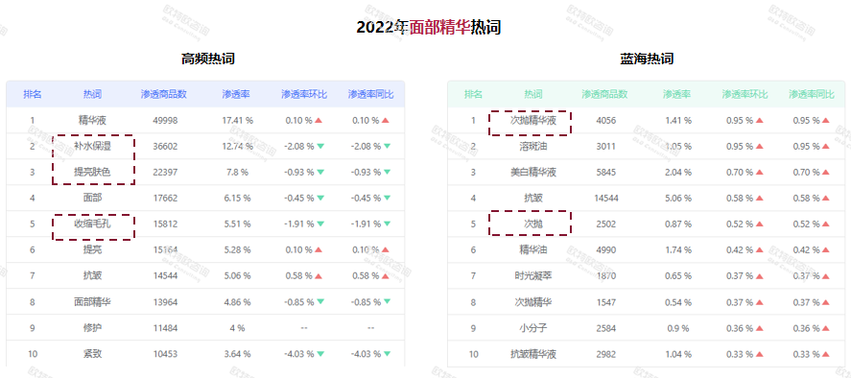This screenshot has width=851, height=378.
Task: Click the green down arrow in 紧致 渗透率同比
Action: 387,354
